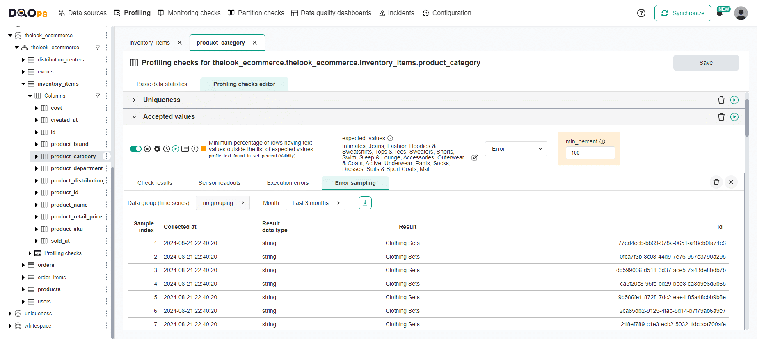Expand the whitespace connection node
Viewport: 757px width, 339px height.
[10, 326]
